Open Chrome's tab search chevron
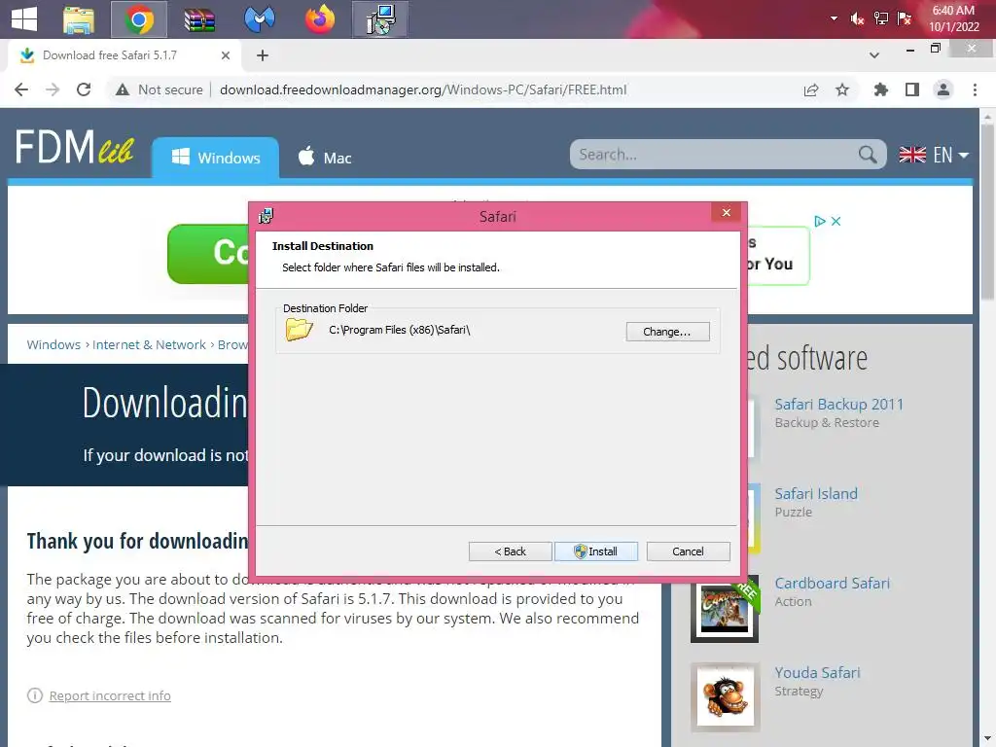Screen dimensions: 996x747 874,55
